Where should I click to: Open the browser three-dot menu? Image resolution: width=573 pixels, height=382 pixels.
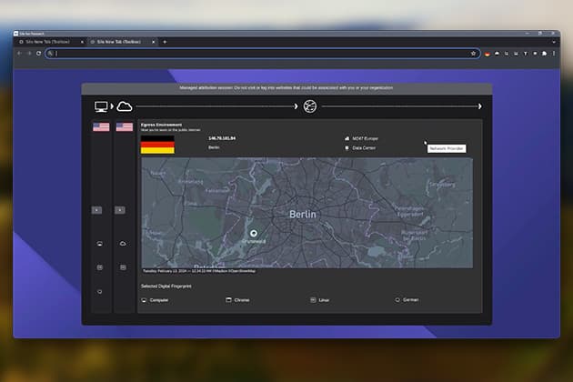pos(553,54)
